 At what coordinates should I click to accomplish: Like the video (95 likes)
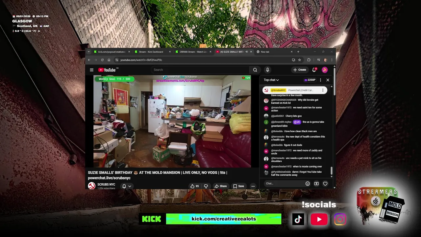pos(195,186)
